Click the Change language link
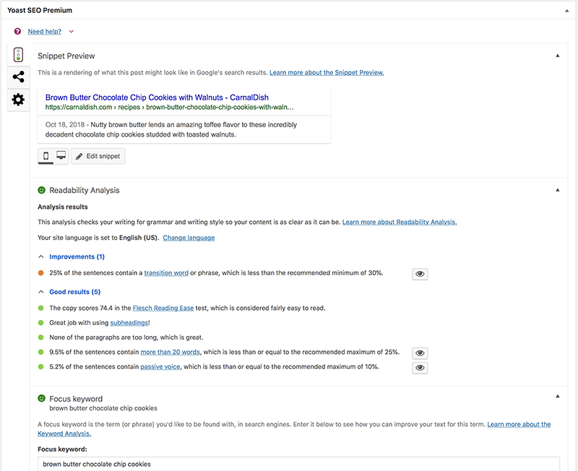Viewport: 578px width, 471px height. pos(189,238)
